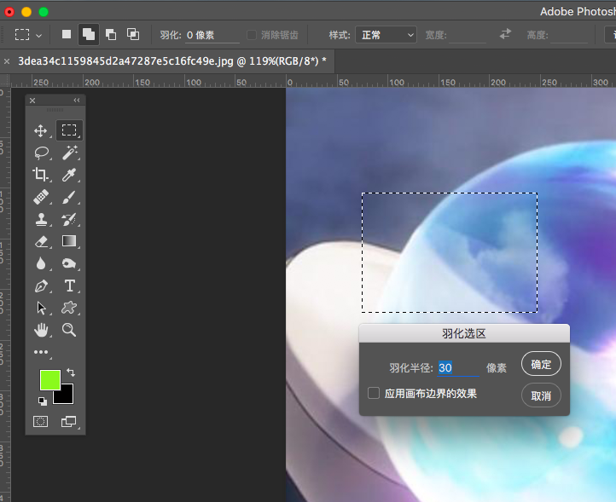Toggle the 消除锯齿 anti-alias checkbox

tap(252, 35)
